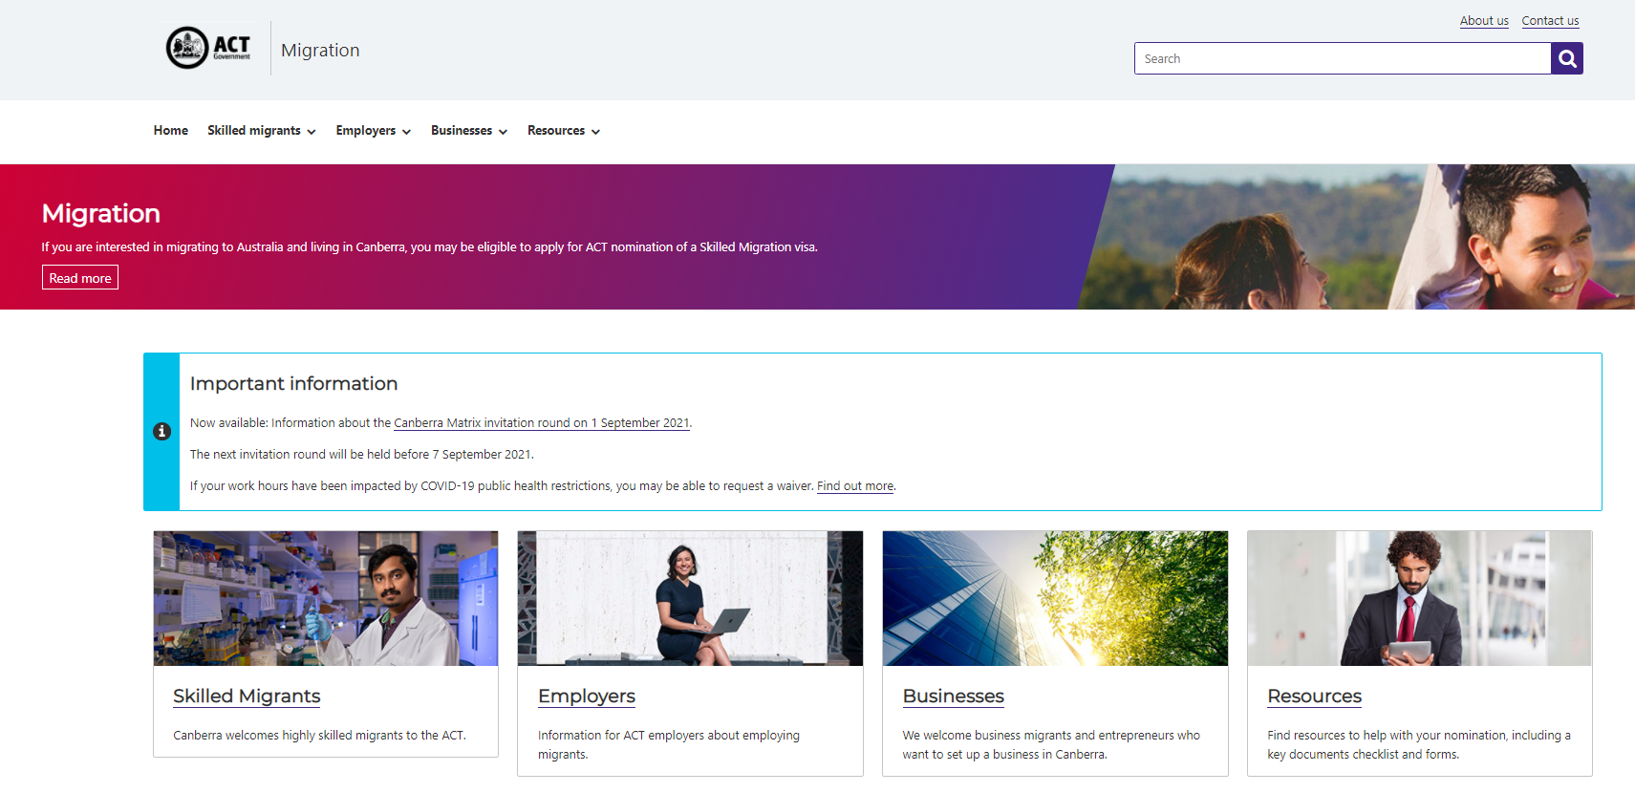Open Canberra Matrix invitation round link

coord(541,423)
